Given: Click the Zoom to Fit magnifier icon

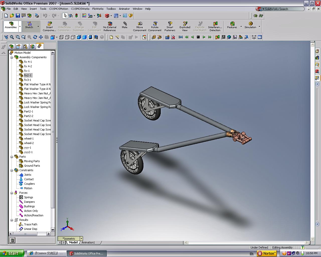Looking at the screenshot, I should point(12,37).
